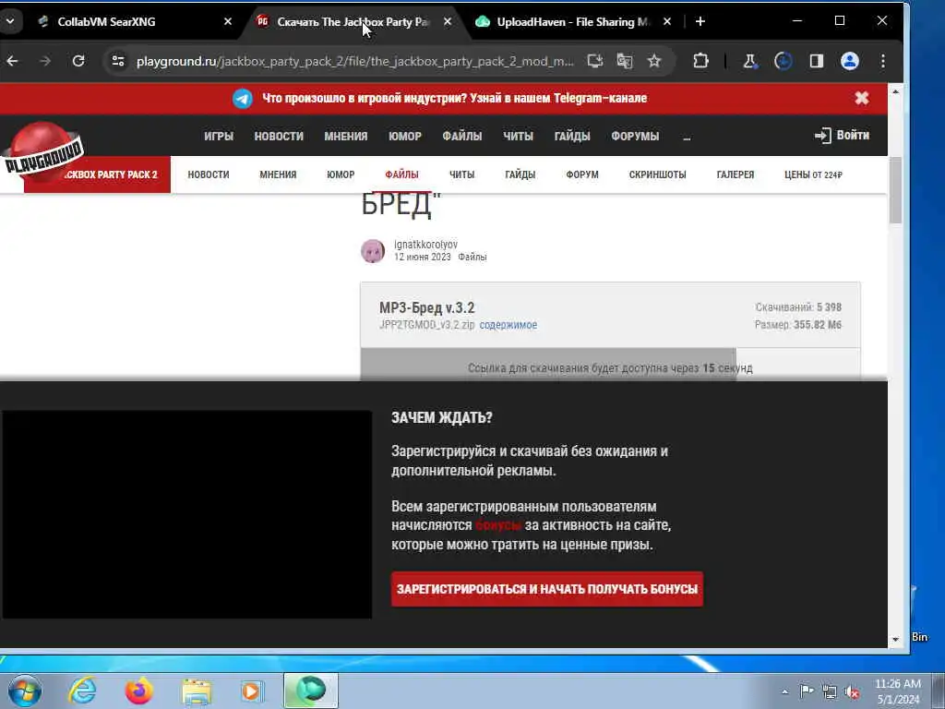Click the page vertical scrollbar thumb
Viewport: 945px width, 709px height.
click(895, 190)
